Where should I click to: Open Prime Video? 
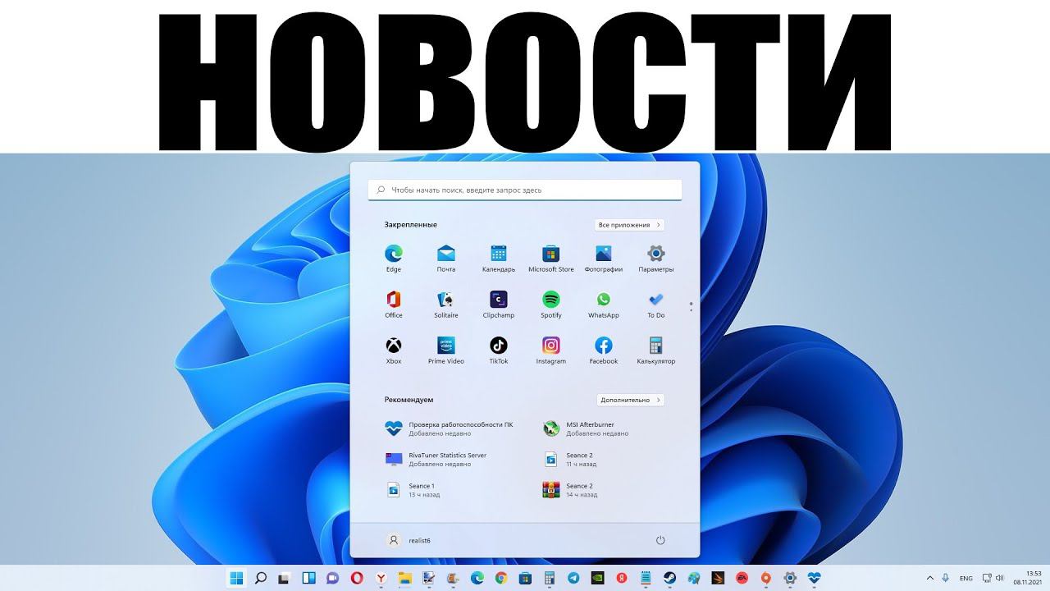[446, 350]
